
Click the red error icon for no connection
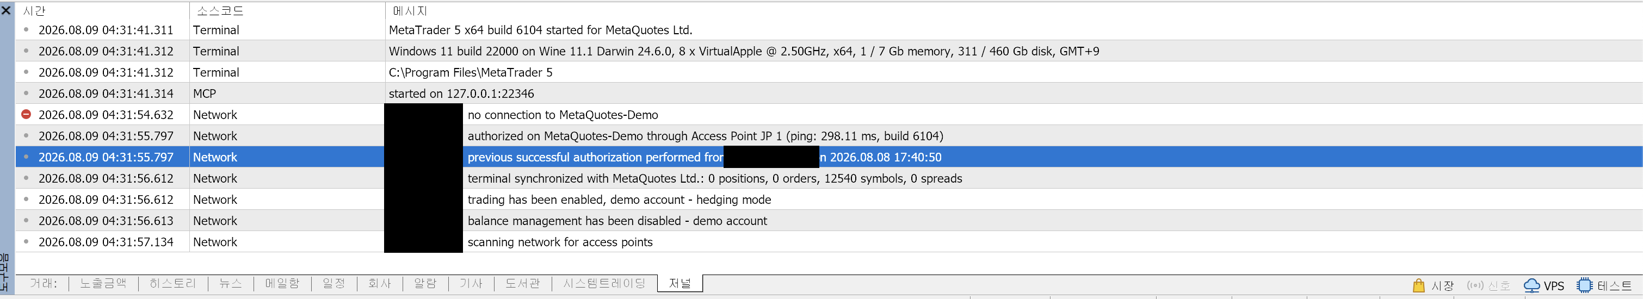pos(26,114)
